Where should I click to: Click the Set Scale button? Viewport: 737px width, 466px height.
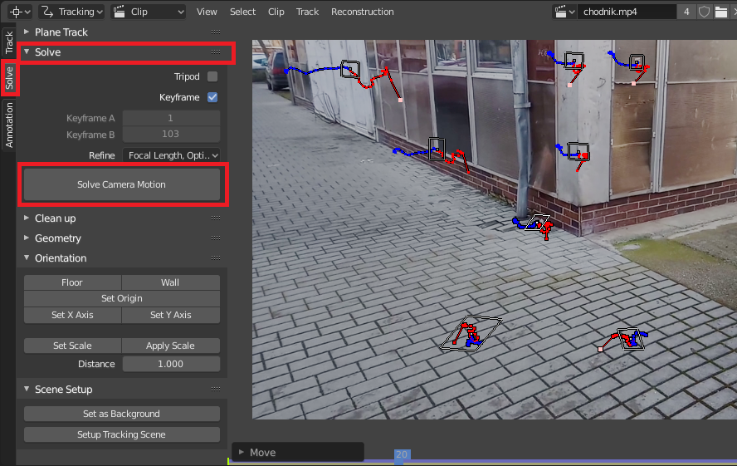click(72, 346)
